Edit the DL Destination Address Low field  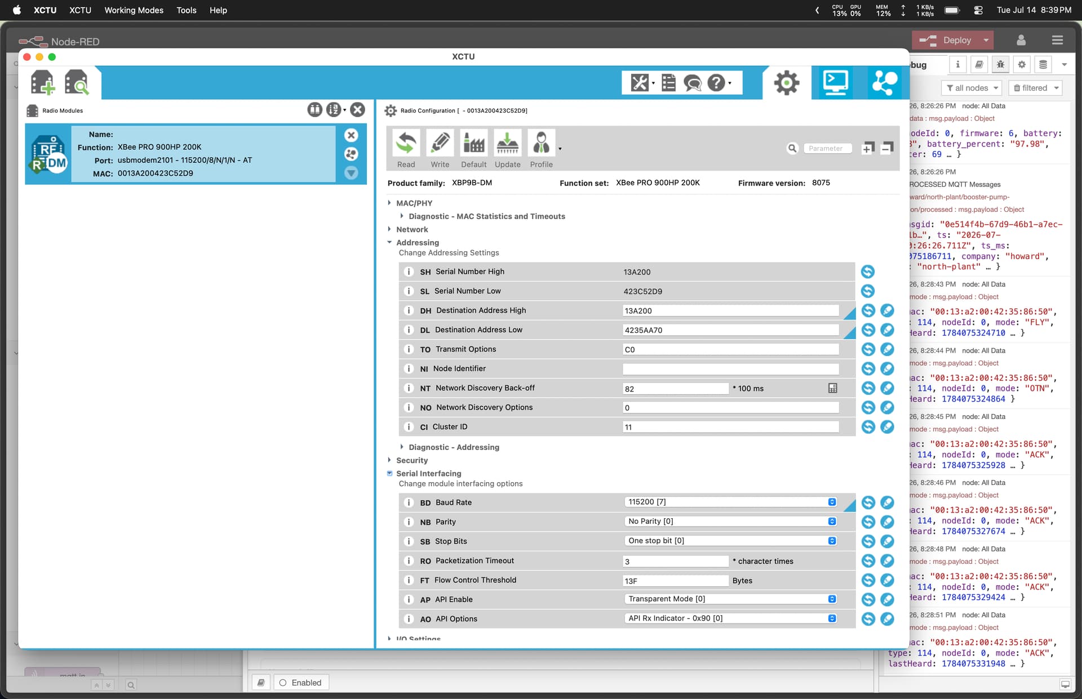click(731, 330)
